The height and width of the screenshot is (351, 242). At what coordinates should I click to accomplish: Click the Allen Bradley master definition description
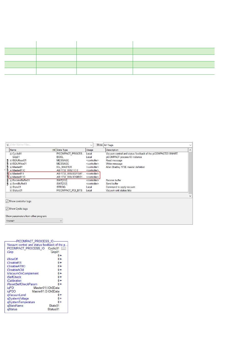pos(125,167)
